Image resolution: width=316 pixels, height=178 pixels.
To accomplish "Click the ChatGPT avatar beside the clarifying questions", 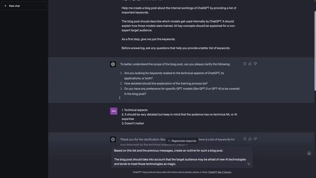I will [x=113, y=64].
